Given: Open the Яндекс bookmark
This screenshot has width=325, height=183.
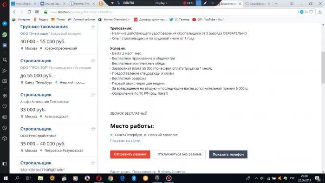Looking at the screenshot, I should 41,20.
